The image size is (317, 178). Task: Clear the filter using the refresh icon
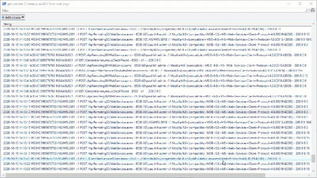click(307, 10)
